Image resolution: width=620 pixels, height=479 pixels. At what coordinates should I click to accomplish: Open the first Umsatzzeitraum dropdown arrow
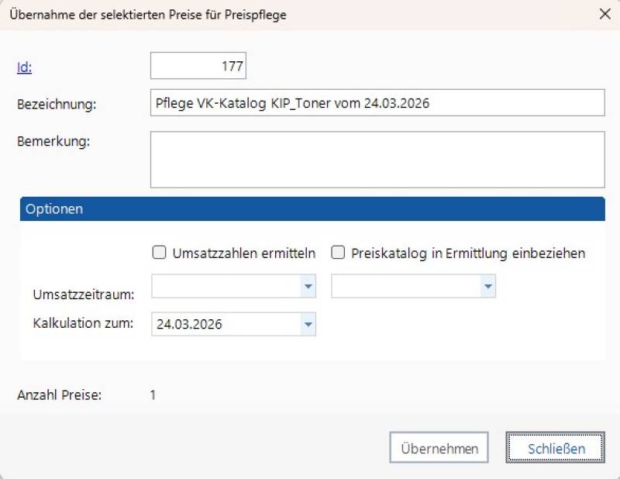pos(308,288)
